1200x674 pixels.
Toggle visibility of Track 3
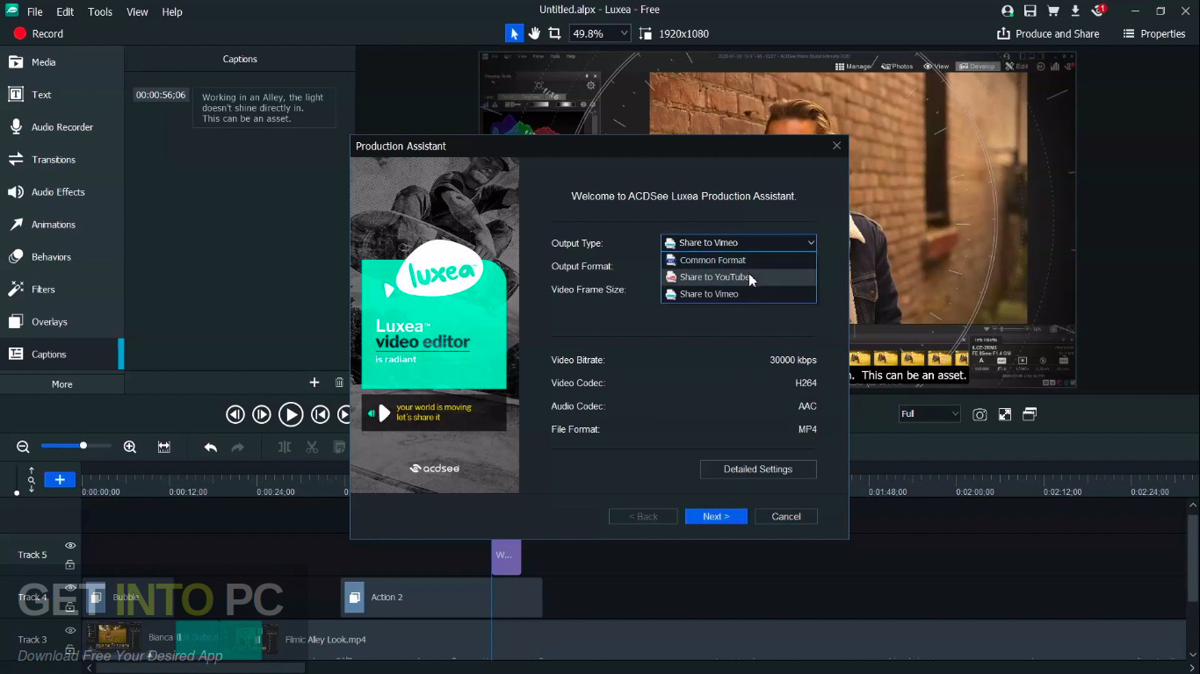pos(69,629)
